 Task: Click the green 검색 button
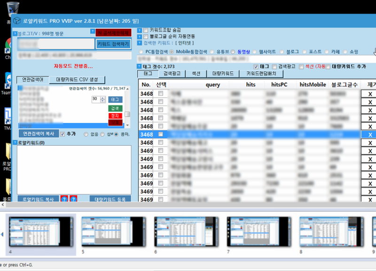click(x=115, y=108)
